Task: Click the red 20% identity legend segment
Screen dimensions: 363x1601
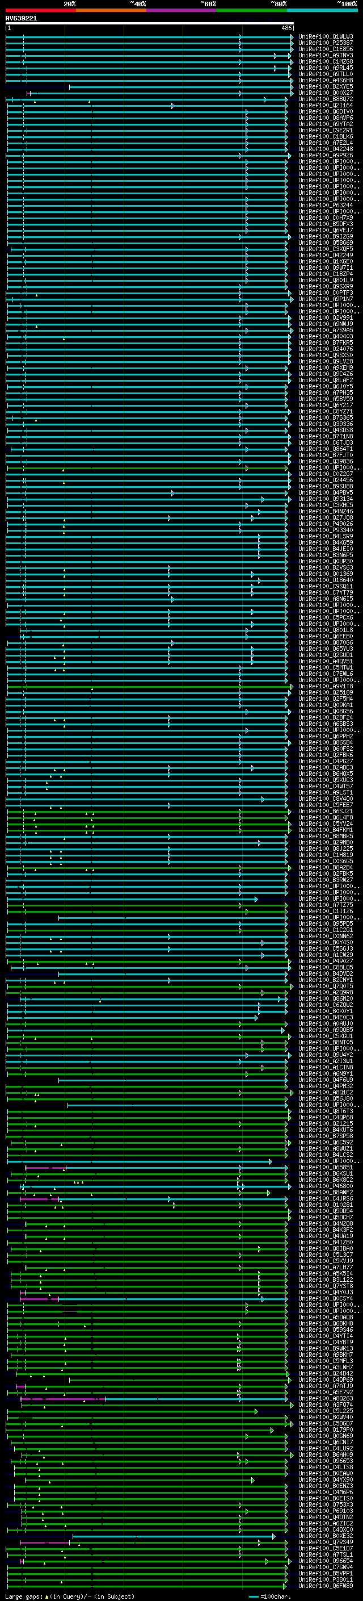Action: [x=40, y=11]
